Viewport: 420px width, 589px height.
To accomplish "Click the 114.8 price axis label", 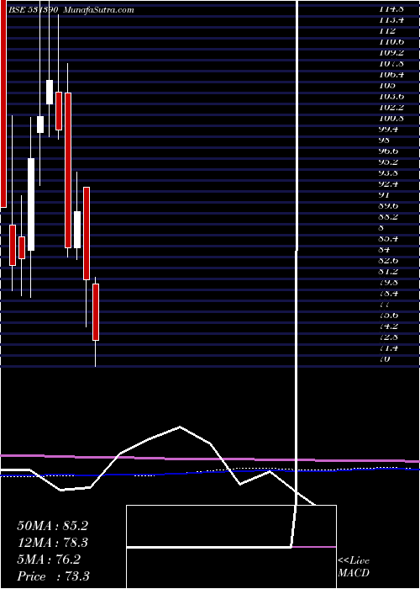I will 392,9.
